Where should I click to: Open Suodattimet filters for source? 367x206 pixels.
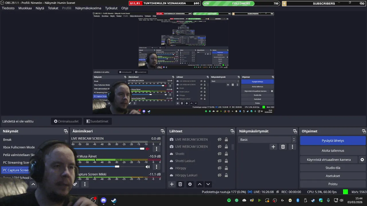(97, 121)
